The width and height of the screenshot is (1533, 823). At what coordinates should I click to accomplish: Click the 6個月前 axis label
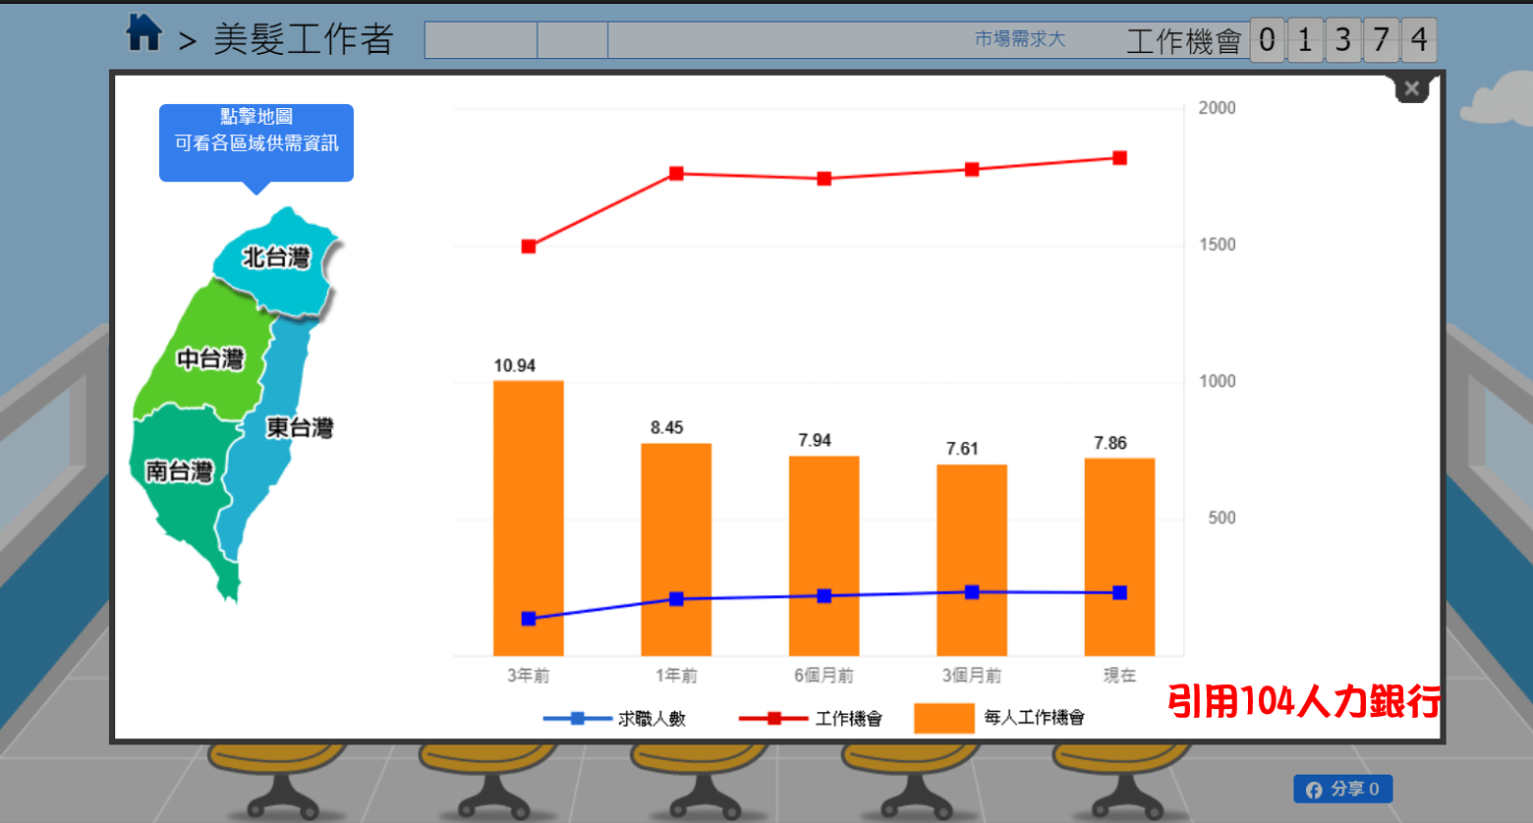point(823,676)
